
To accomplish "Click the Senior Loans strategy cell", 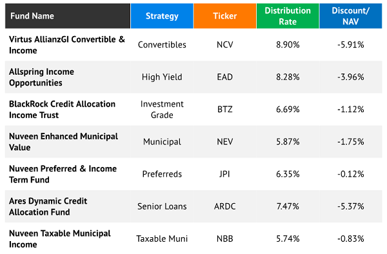I will pyautogui.click(x=162, y=206).
